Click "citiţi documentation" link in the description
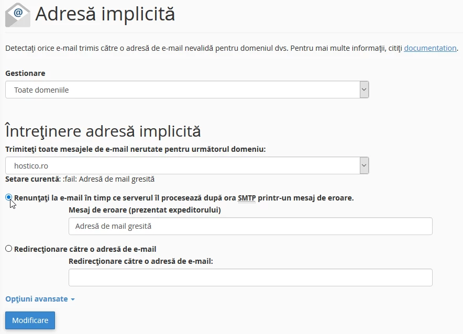The image size is (463, 334). click(x=429, y=48)
